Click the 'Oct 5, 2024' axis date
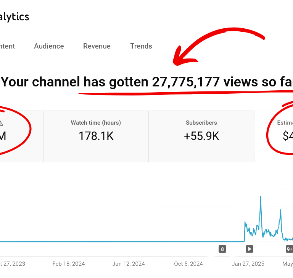 (188, 264)
